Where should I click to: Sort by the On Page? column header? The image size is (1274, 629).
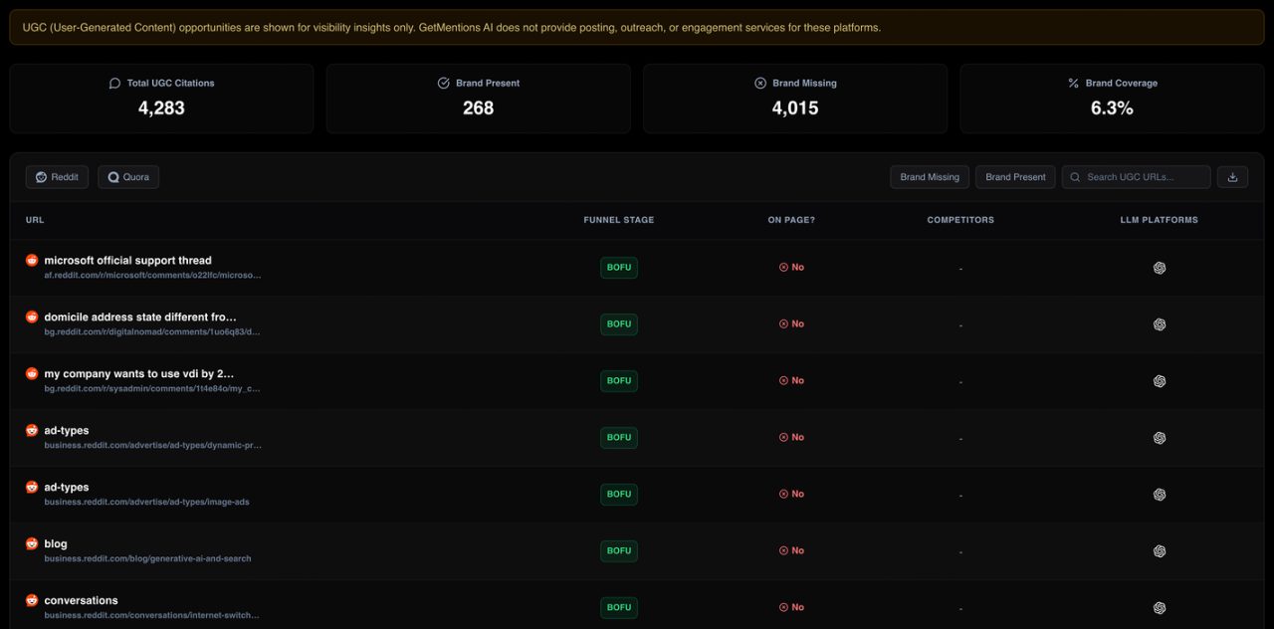[791, 220]
